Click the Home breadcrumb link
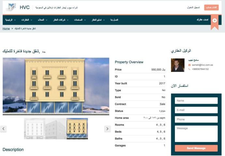 pyautogui.click(x=6, y=29)
